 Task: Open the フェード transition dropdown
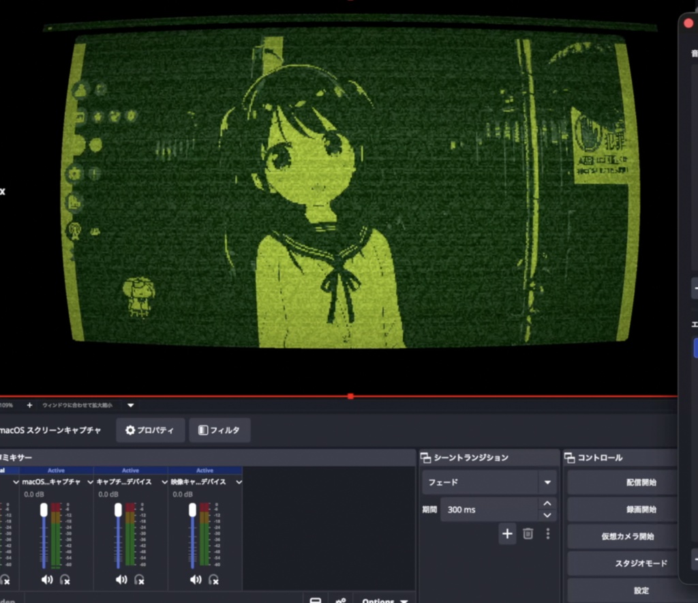pyautogui.click(x=489, y=482)
